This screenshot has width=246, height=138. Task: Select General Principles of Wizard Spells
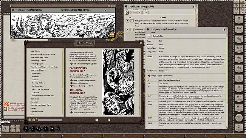[43, 54]
